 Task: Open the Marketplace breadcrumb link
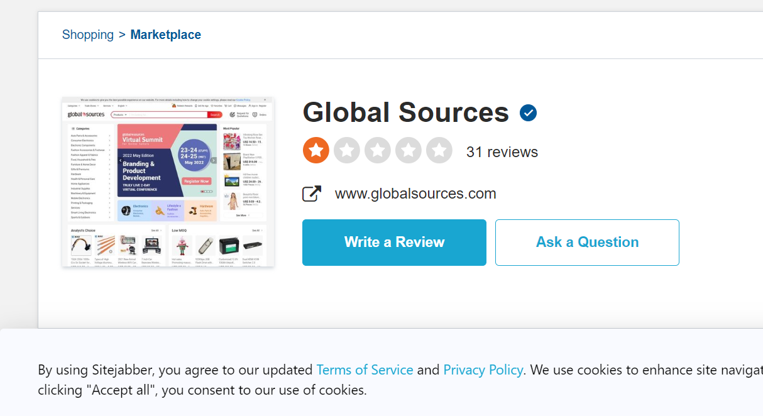click(x=166, y=35)
